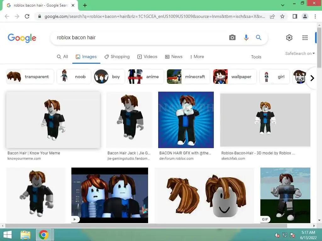This screenshot has width=322, height=241.
Task: Click the browser address bar URL
Action: (x=155, y=16)
